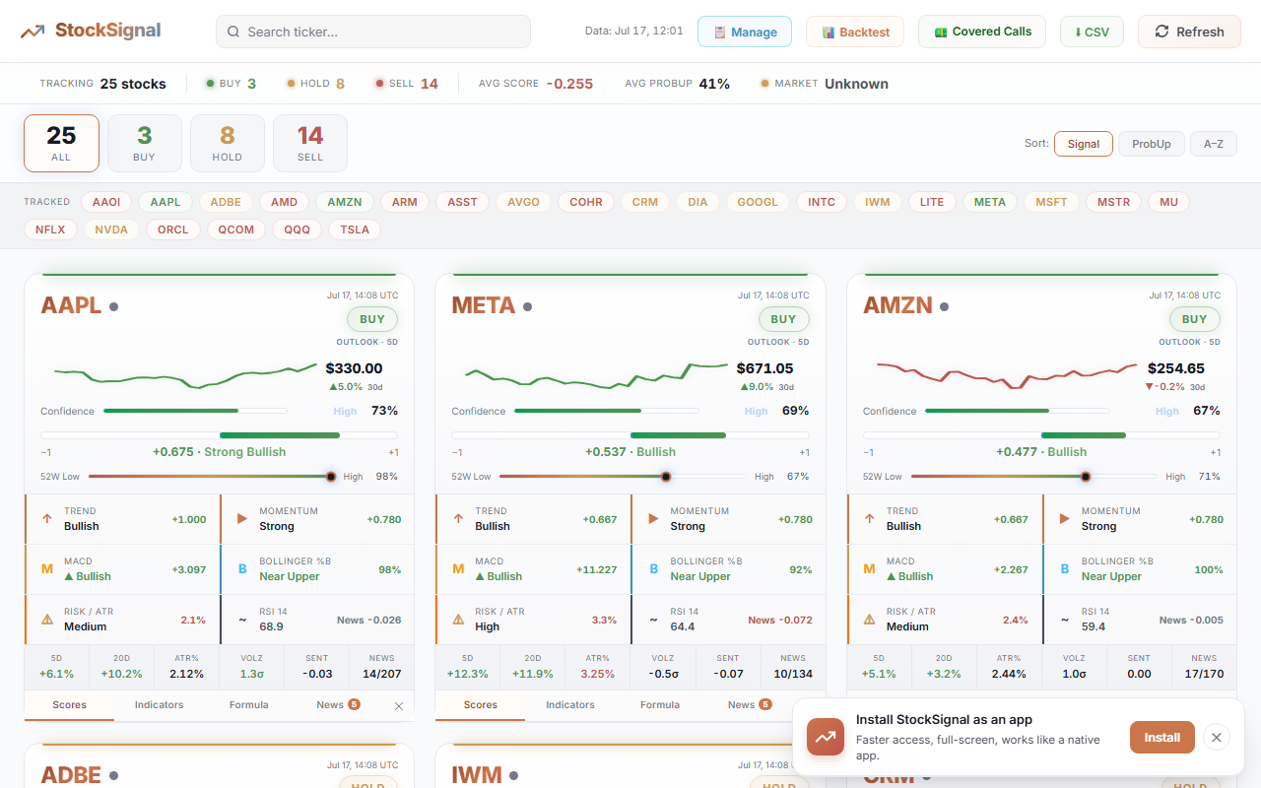Screen dimensions: 1261x788
Task: Click the AAPL 30-day price sparkline
Action: 185,375
